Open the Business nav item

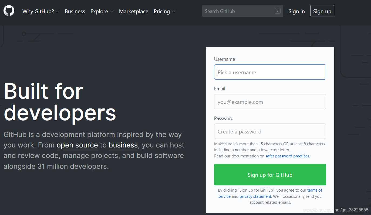[x=75, y=11]
